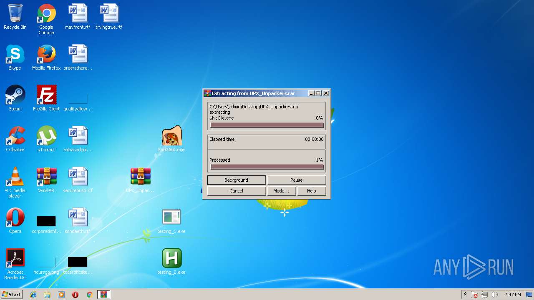Switch to WinRAR taskbar button
This screenshot has height=300, width=534.
pyautogui.click(x=103, y=295)
